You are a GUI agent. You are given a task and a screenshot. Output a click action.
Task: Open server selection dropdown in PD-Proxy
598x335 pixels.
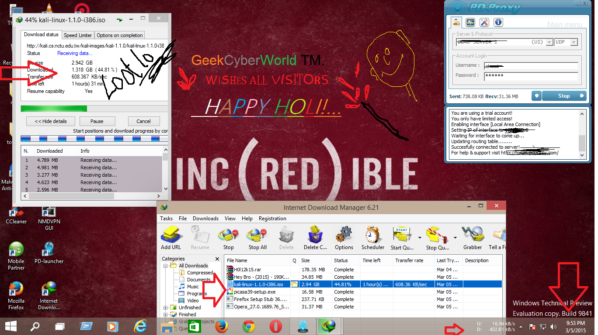click(x=549, y=42)
